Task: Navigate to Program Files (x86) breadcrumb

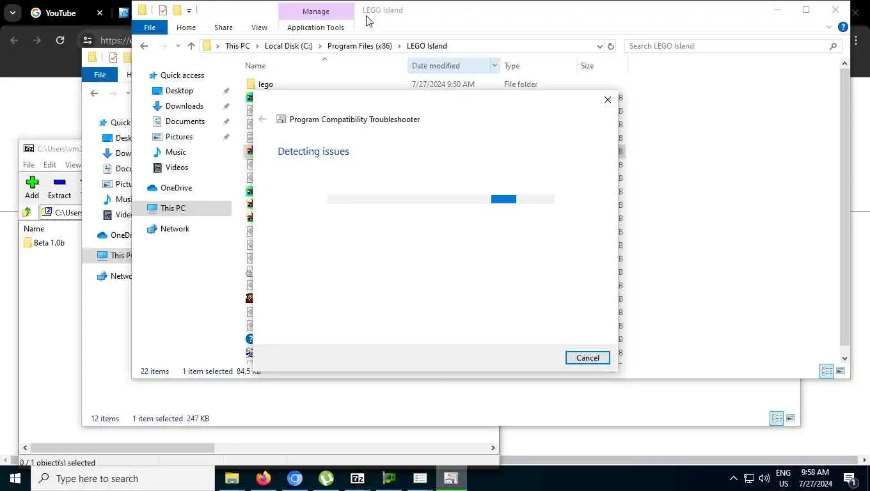Action: pyautogui.click(x=360, y=46)
